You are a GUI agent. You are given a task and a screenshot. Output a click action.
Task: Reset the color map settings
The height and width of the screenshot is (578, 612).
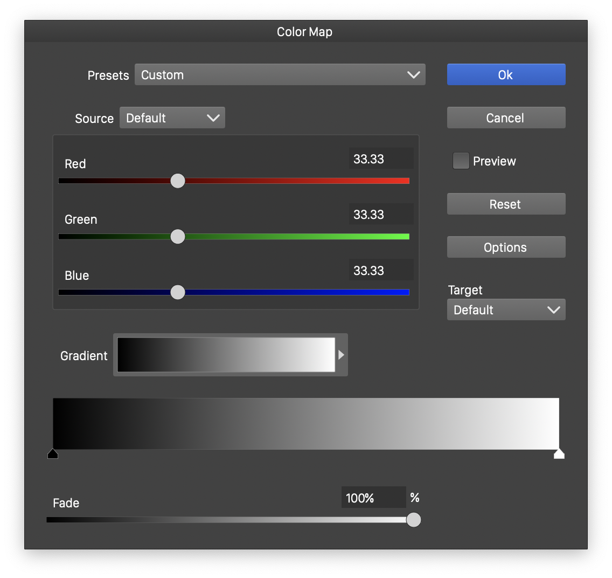[x=506, y=204]
